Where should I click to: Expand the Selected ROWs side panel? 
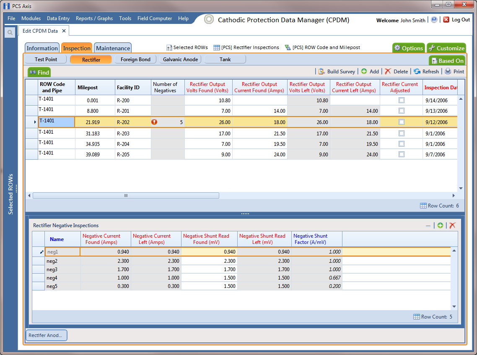tap(10, 194)
